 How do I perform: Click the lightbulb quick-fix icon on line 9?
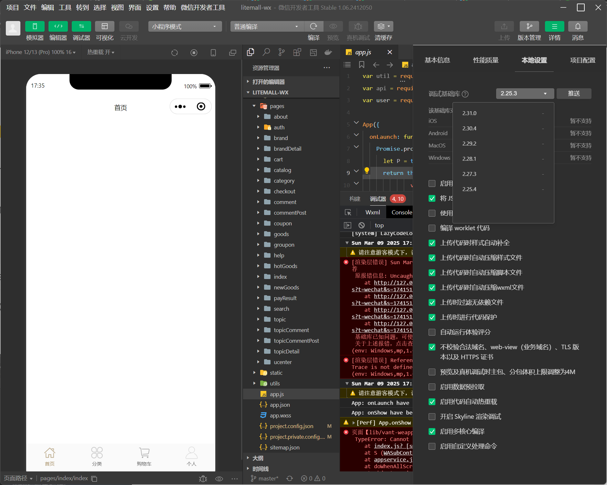tap(367, 171)
